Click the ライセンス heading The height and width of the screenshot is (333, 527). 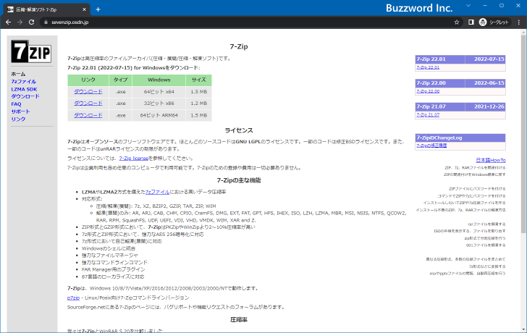tap(239, 130)
